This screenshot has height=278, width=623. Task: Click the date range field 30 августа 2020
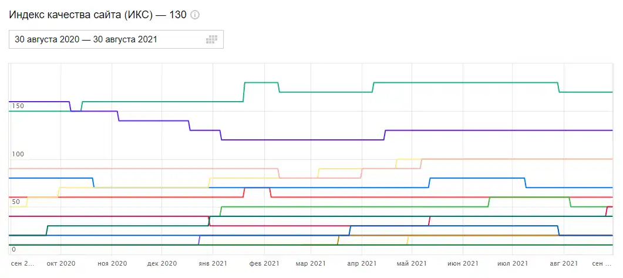(116, 39)
